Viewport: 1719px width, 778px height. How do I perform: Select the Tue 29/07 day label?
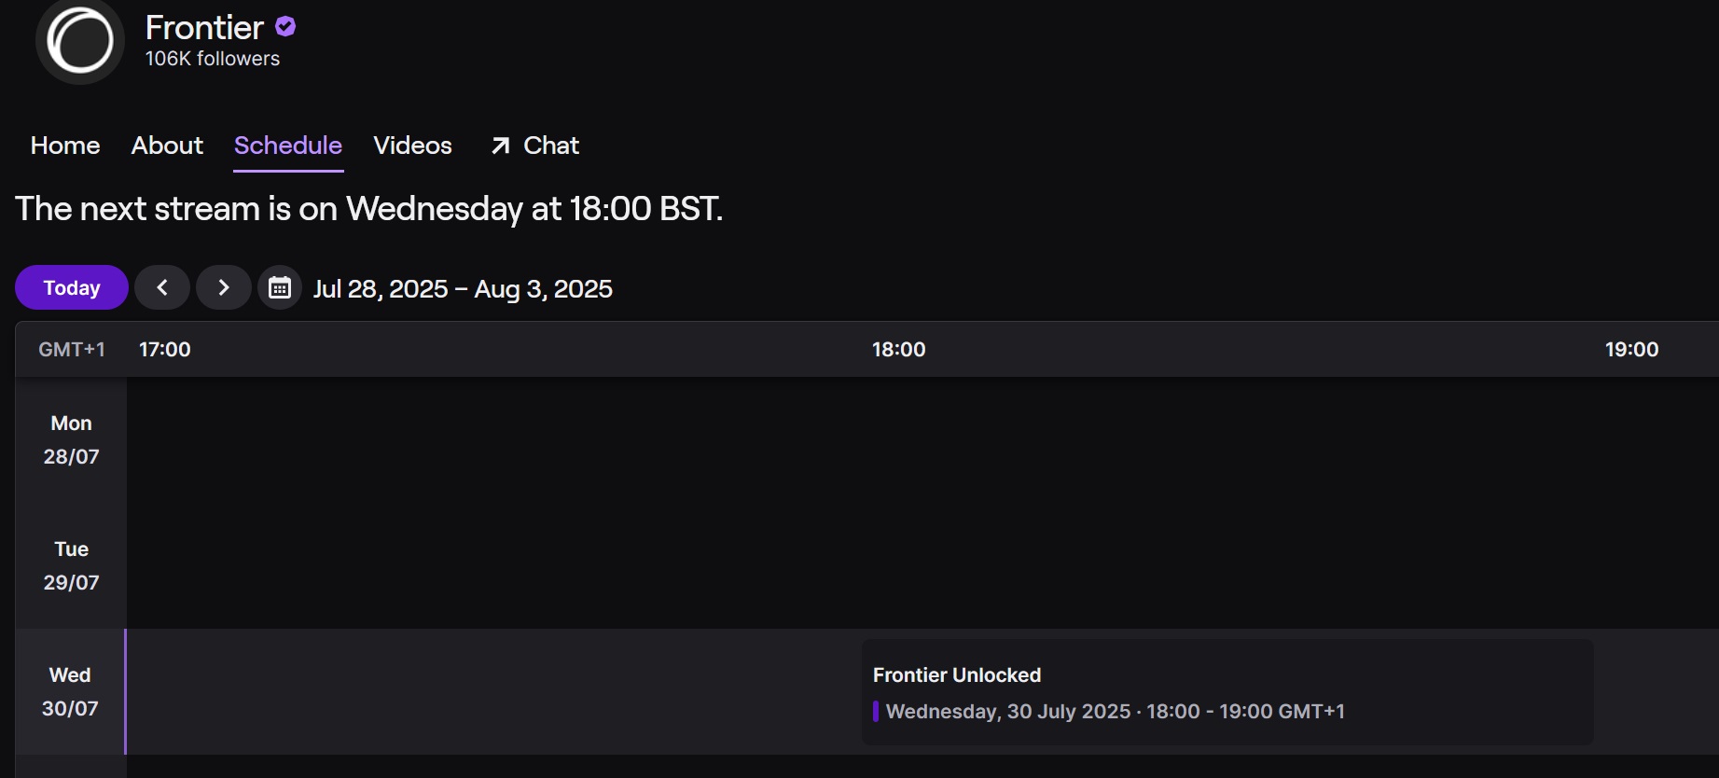click(x=71, y=565)
